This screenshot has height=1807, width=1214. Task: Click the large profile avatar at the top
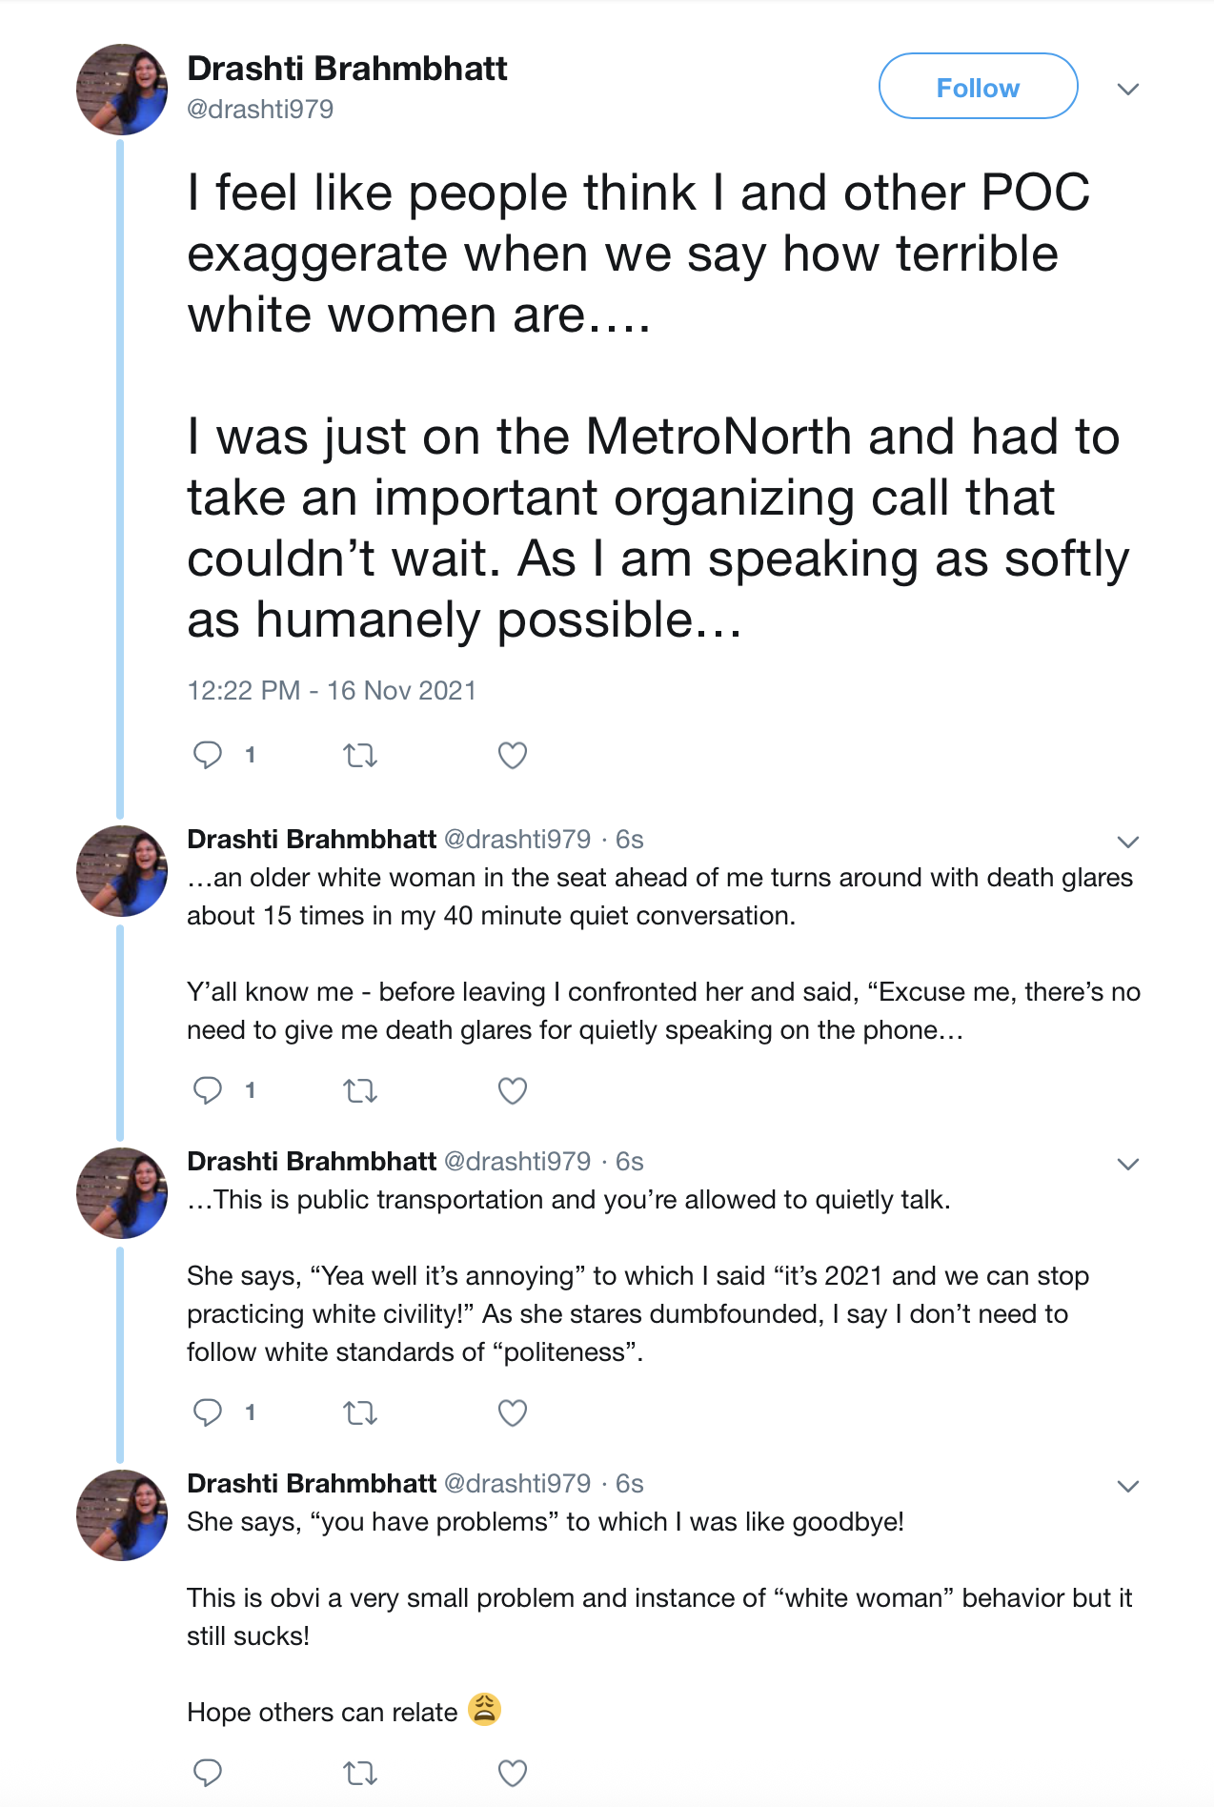122,90
